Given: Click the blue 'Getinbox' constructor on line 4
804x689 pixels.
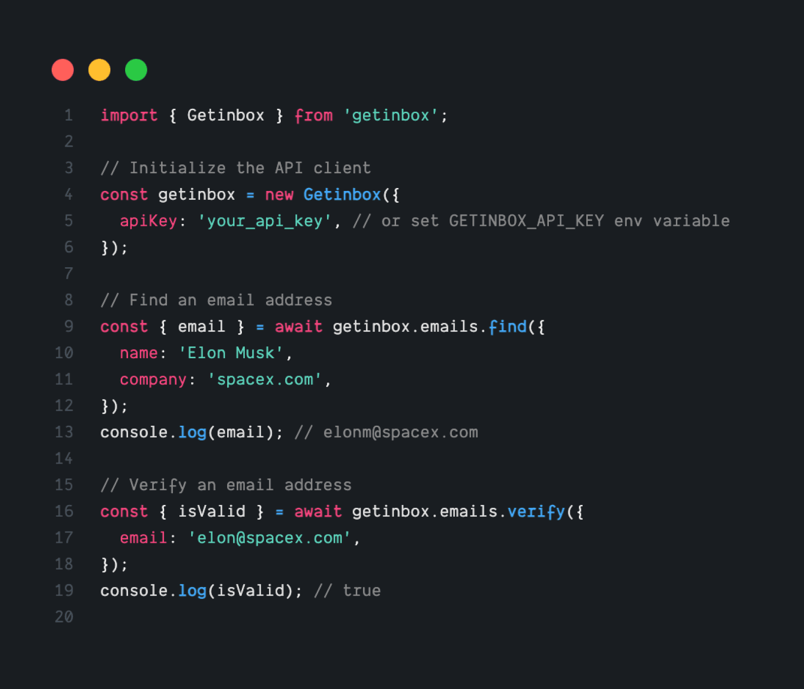Looking at the screenshot, I should 342,195.
